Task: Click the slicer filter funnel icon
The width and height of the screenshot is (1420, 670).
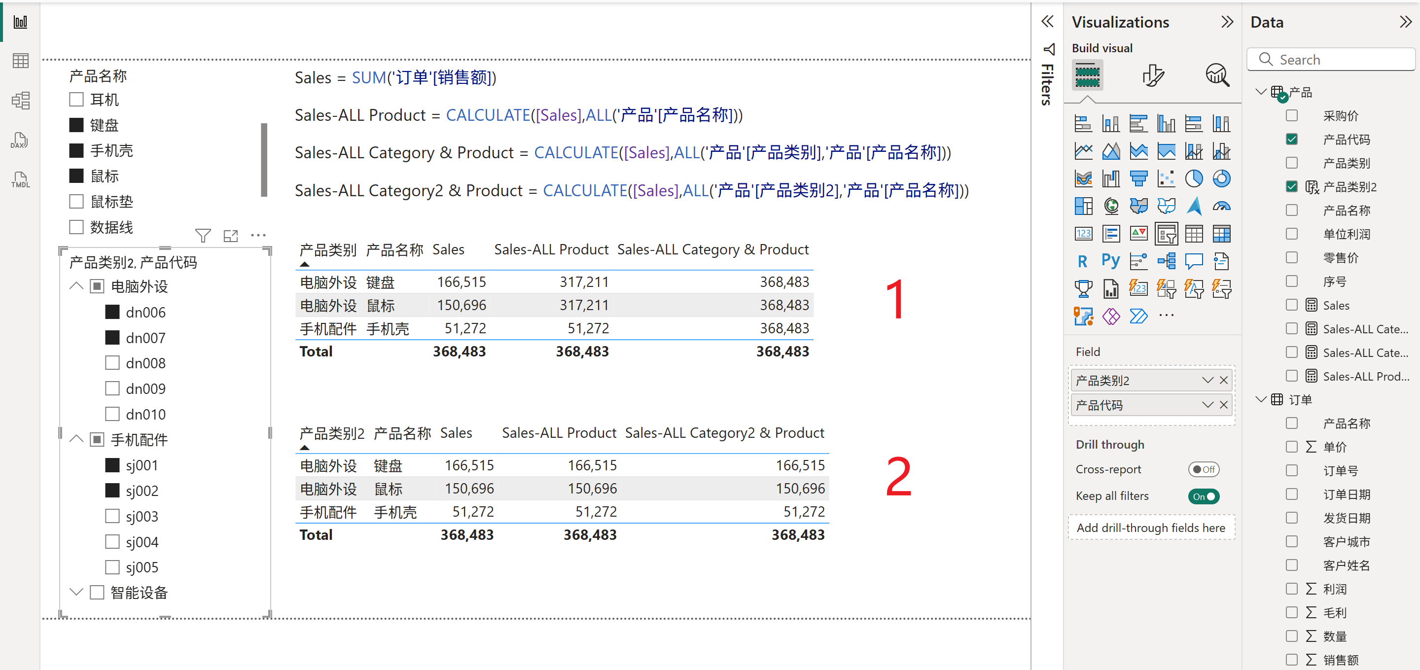Action: (x=203, y=236)
